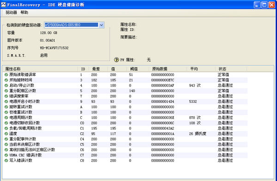Sort by the 属性名称 column header
277x181 pixels.
tap(40, 69)
